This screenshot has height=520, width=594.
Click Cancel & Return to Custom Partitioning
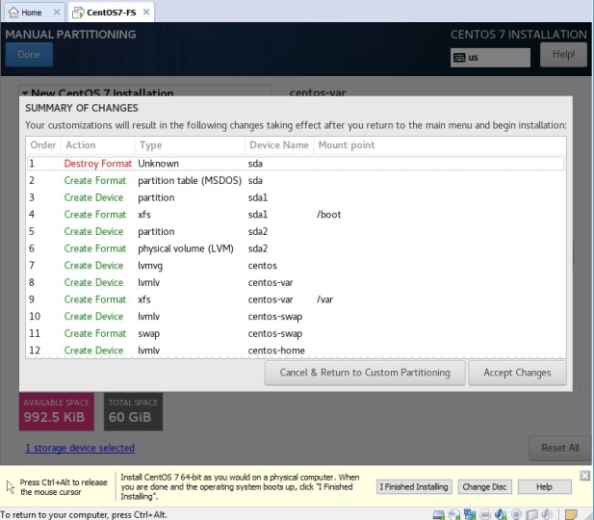click(364, 373)
